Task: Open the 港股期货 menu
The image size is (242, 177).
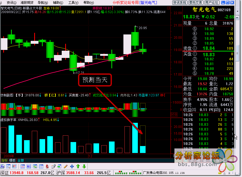Action: pyautogui.click(x=27, y=3)
